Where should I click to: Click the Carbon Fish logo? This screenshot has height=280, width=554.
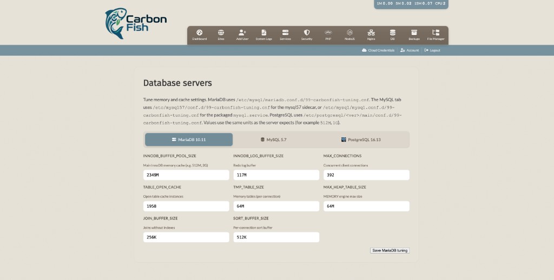click(x=136, y=23)
